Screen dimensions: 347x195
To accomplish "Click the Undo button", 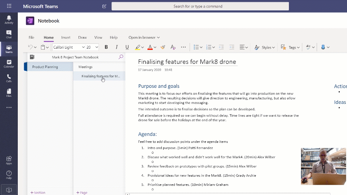I will [x=30, y=47].
